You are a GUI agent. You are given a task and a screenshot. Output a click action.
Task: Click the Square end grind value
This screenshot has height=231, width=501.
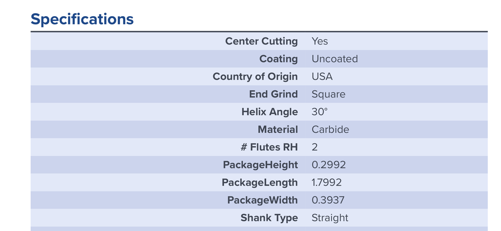coord(328,94)
